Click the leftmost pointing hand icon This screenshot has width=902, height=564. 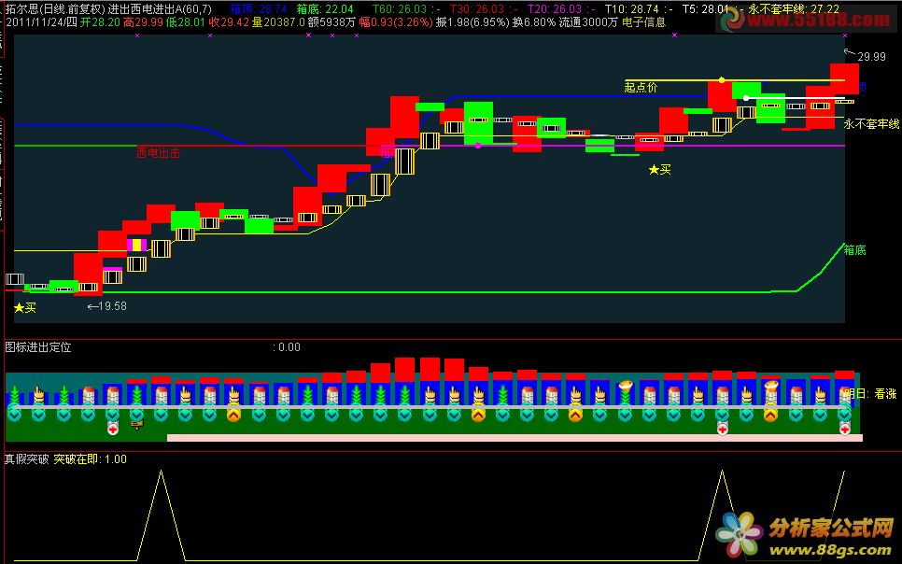pos(39,395)
